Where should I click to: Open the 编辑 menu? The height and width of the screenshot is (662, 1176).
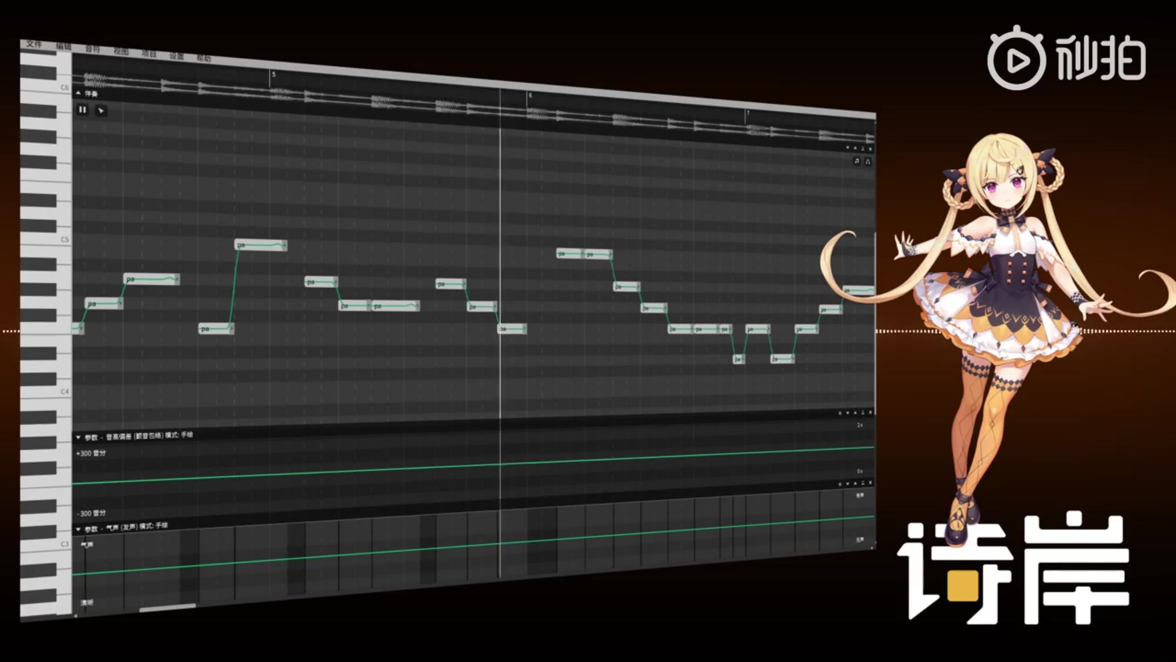pos(63,46)
